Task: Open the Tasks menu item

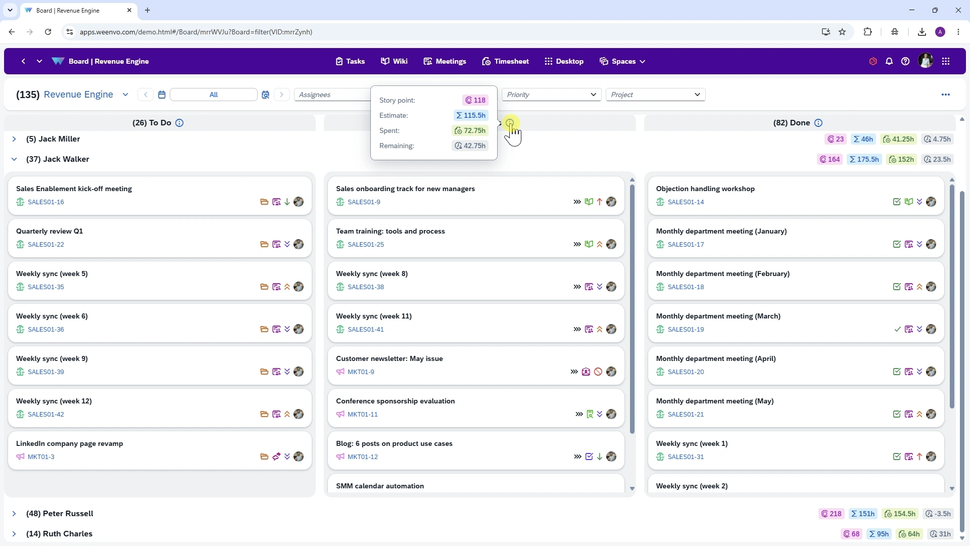Action: [350, 61]
